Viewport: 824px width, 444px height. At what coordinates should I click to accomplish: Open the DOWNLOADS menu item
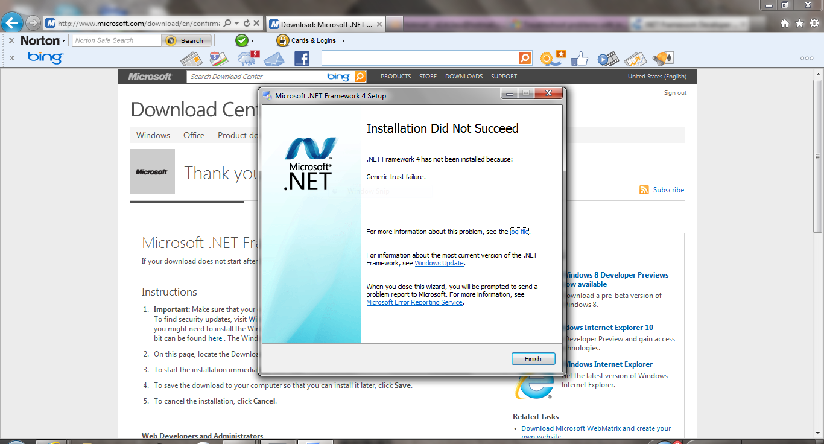(464, 77)
